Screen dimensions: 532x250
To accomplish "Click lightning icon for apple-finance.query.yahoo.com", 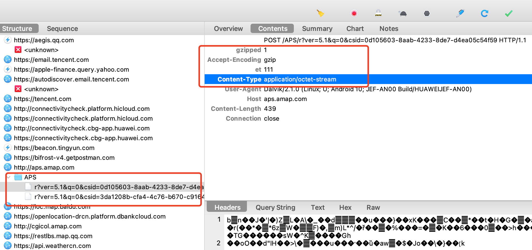I will (8, 69).
